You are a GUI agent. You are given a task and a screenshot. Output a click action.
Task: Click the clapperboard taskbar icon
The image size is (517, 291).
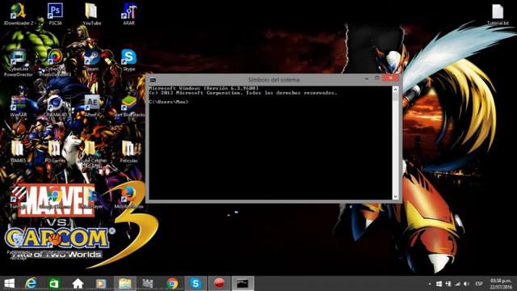(x=148, y=284)
